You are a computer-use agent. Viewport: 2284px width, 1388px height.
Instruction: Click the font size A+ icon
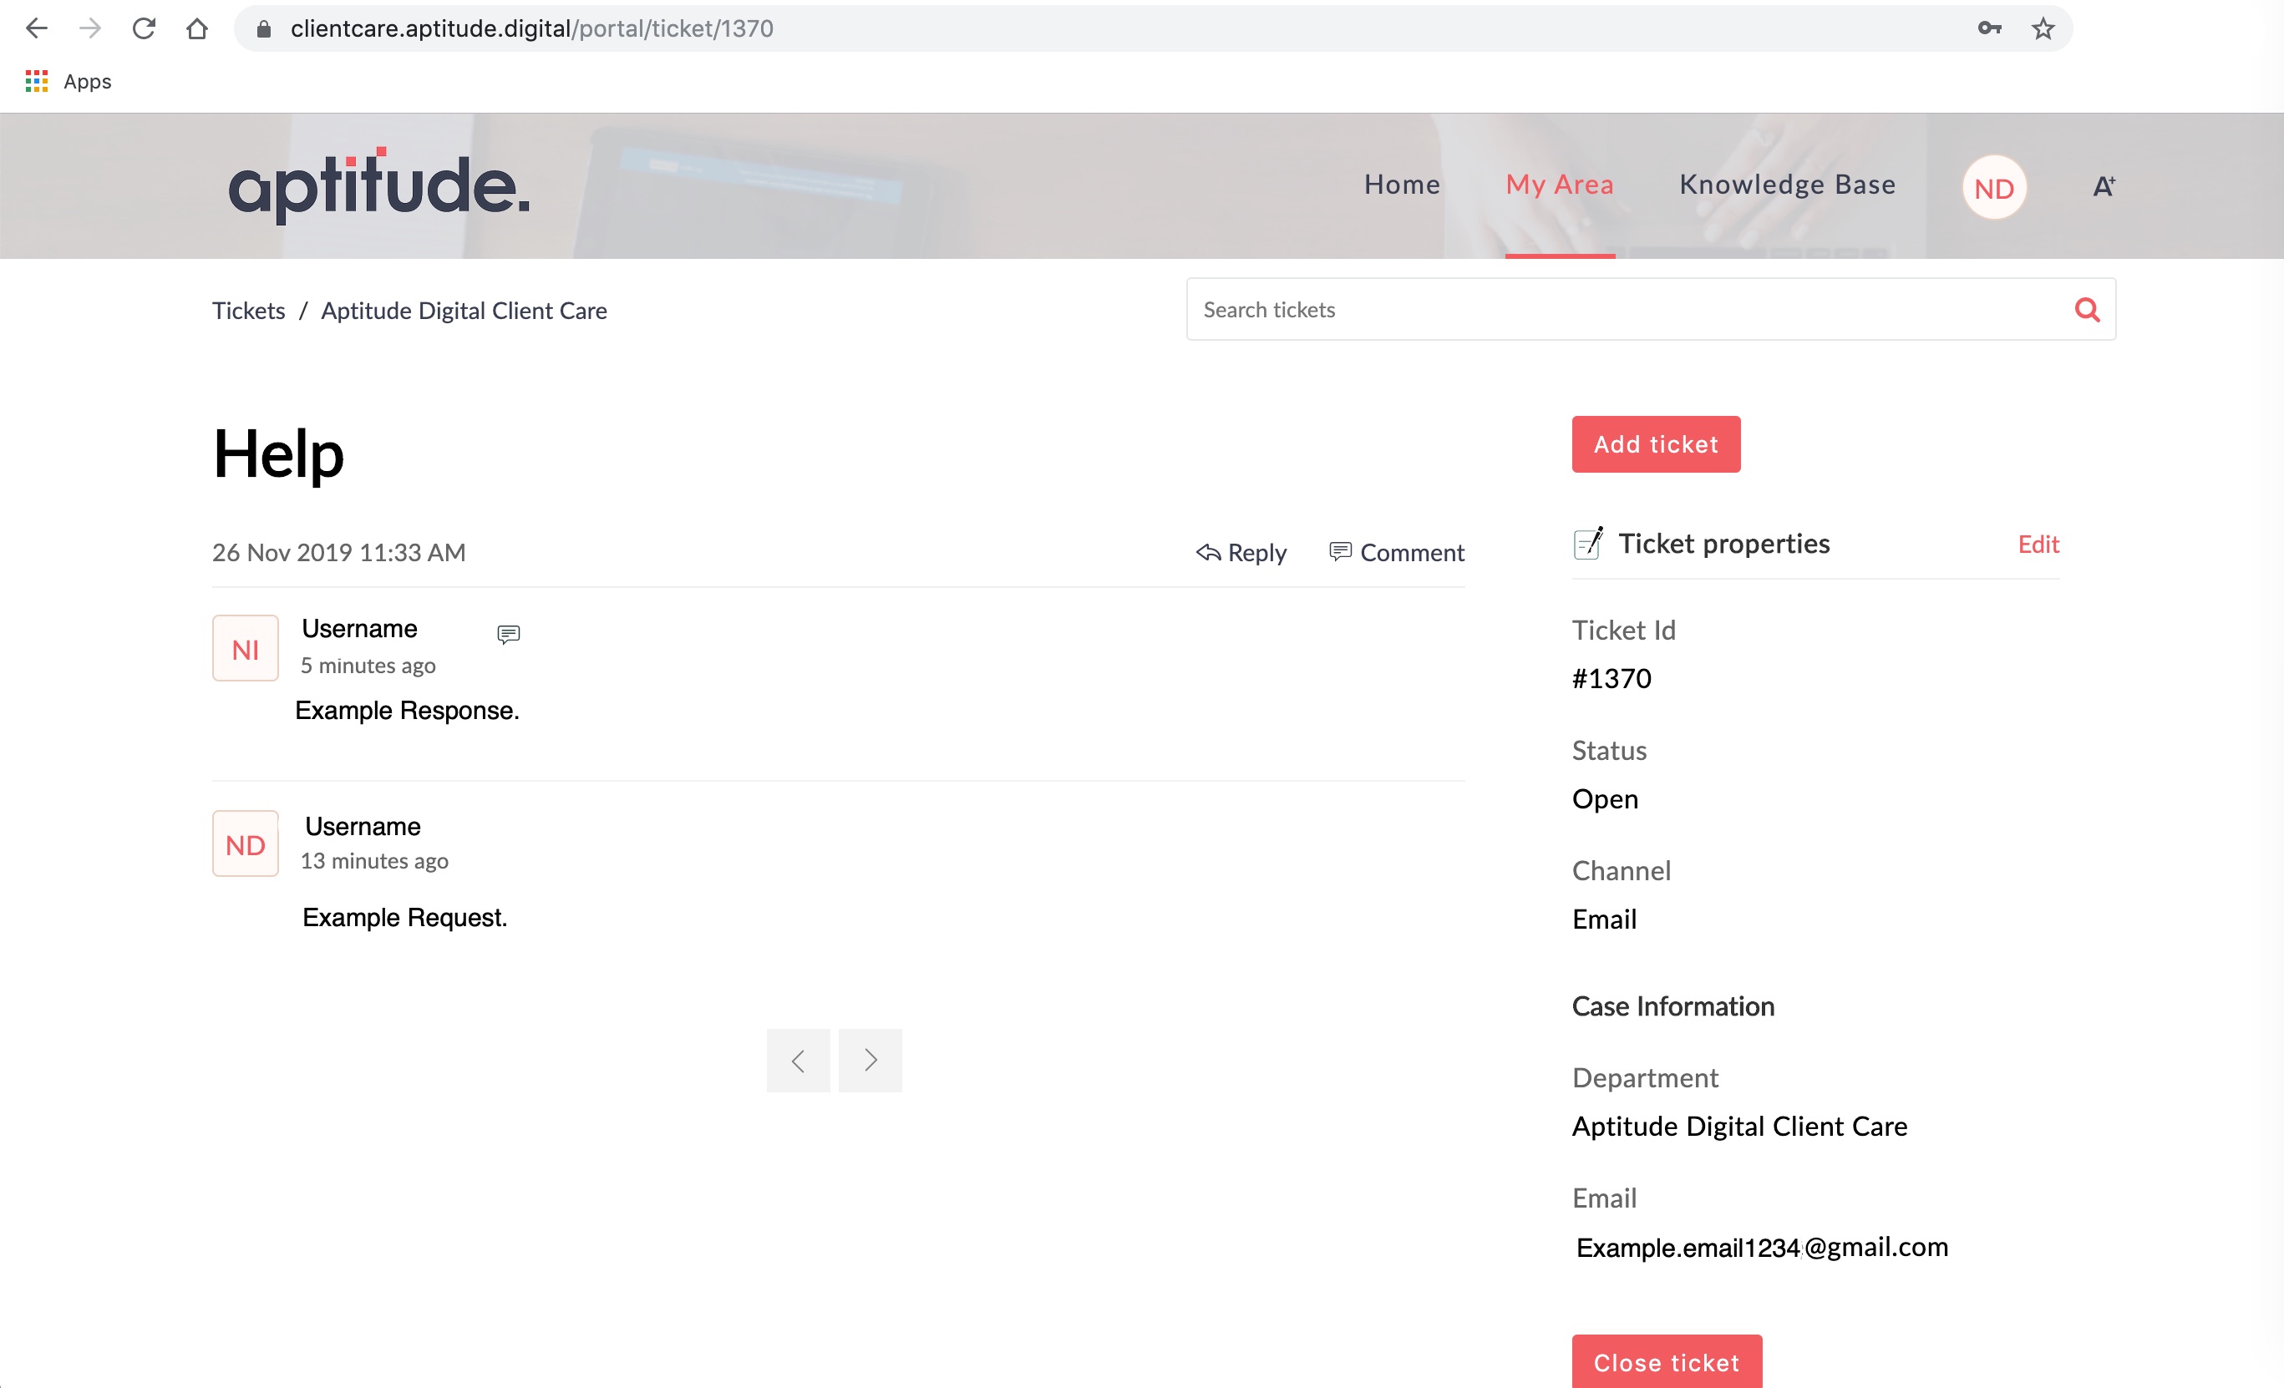tap(2104, 186)
